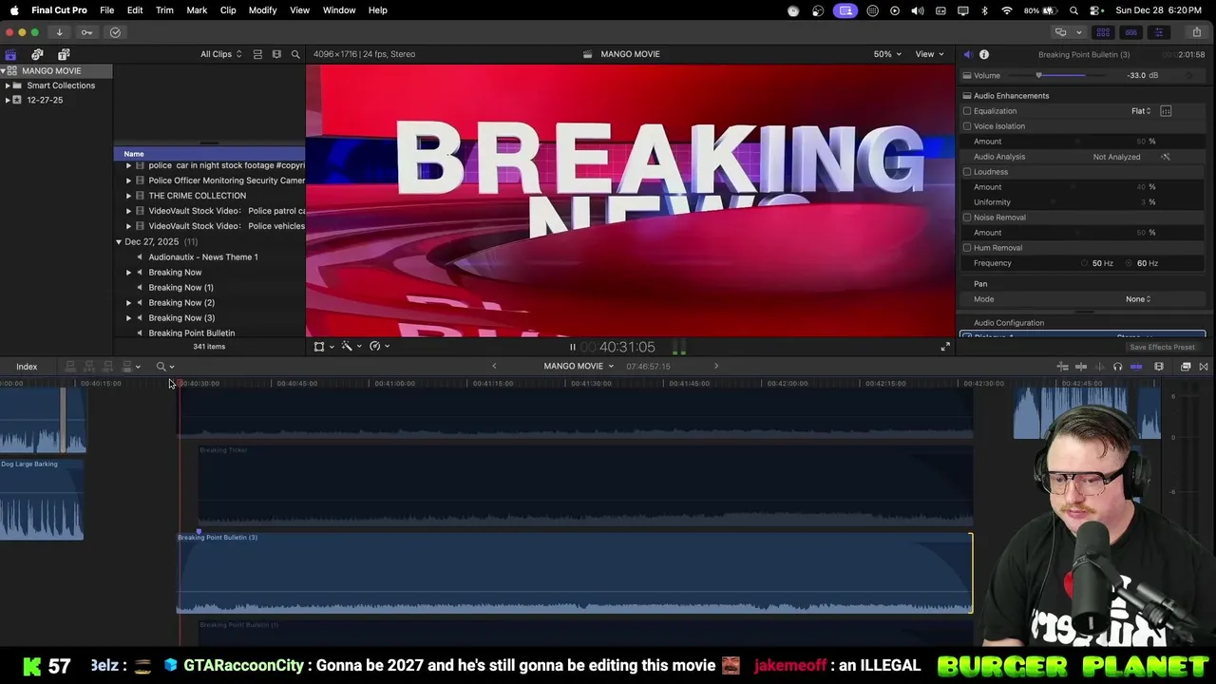
Task: Select THE CRIME COLLECTION clip row
Action: pyautogui.click(x=209, y=196)
